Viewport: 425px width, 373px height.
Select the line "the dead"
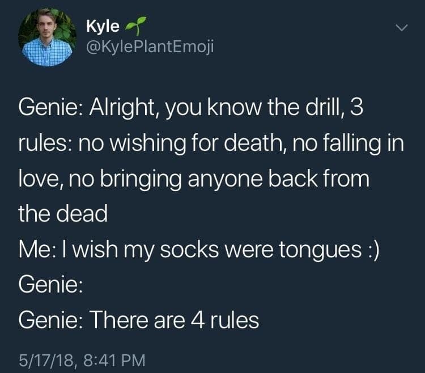(x=63, y=214)
